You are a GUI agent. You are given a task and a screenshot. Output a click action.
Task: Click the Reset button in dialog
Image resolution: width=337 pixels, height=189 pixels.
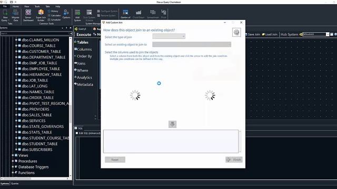(x=115, y=160)
